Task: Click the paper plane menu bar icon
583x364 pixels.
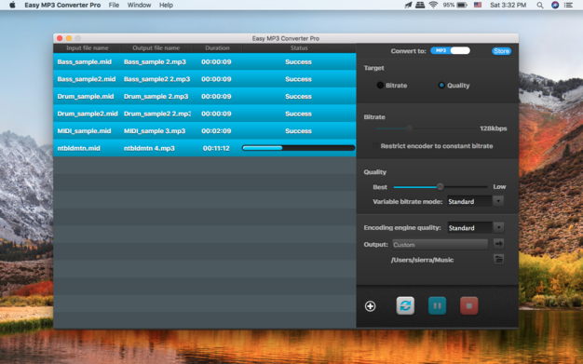Action: [x=408, y=5]
